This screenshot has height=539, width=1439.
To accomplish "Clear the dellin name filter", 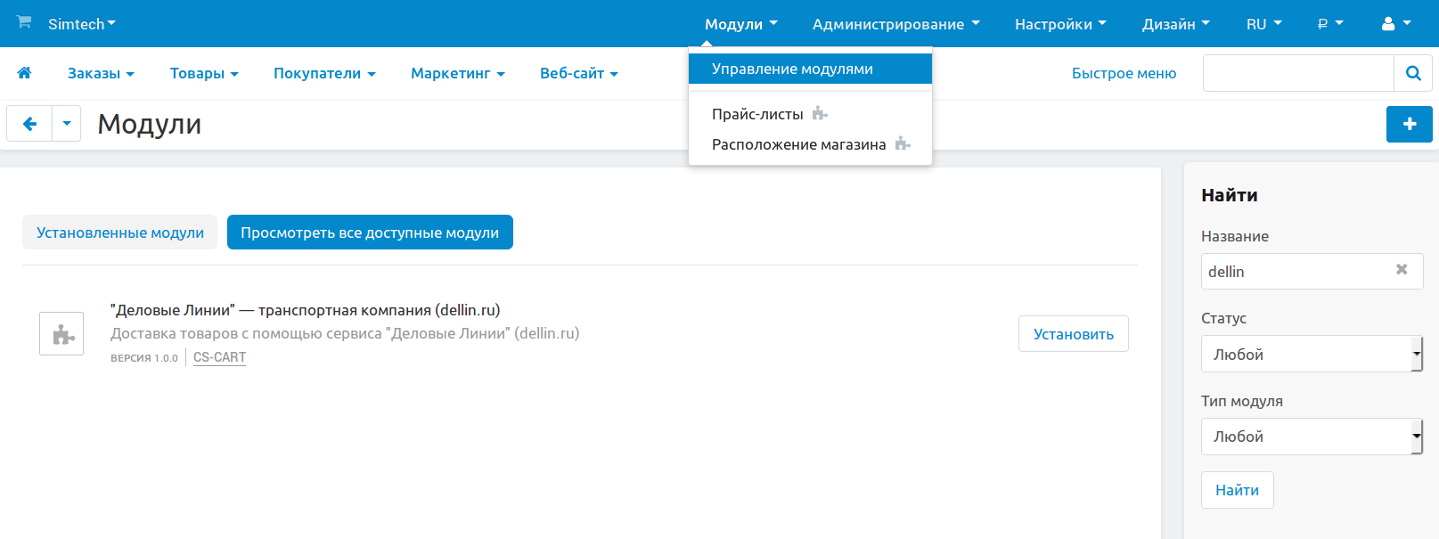I will click(x=1401, y=270).
